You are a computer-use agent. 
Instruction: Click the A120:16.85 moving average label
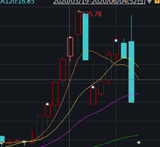pyautogui.click(x=17, y=2)
